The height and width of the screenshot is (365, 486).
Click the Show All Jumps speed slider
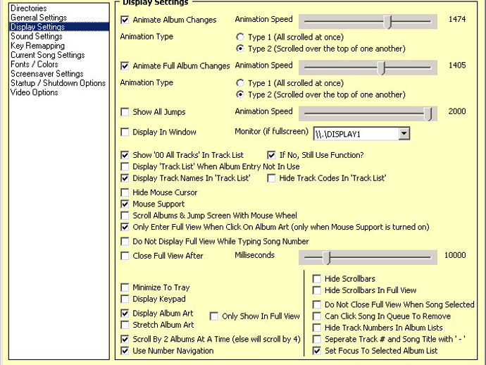[x=368, y=113]
